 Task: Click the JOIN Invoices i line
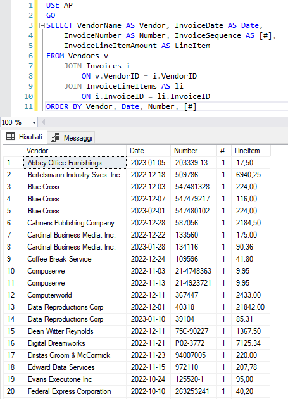97,66
